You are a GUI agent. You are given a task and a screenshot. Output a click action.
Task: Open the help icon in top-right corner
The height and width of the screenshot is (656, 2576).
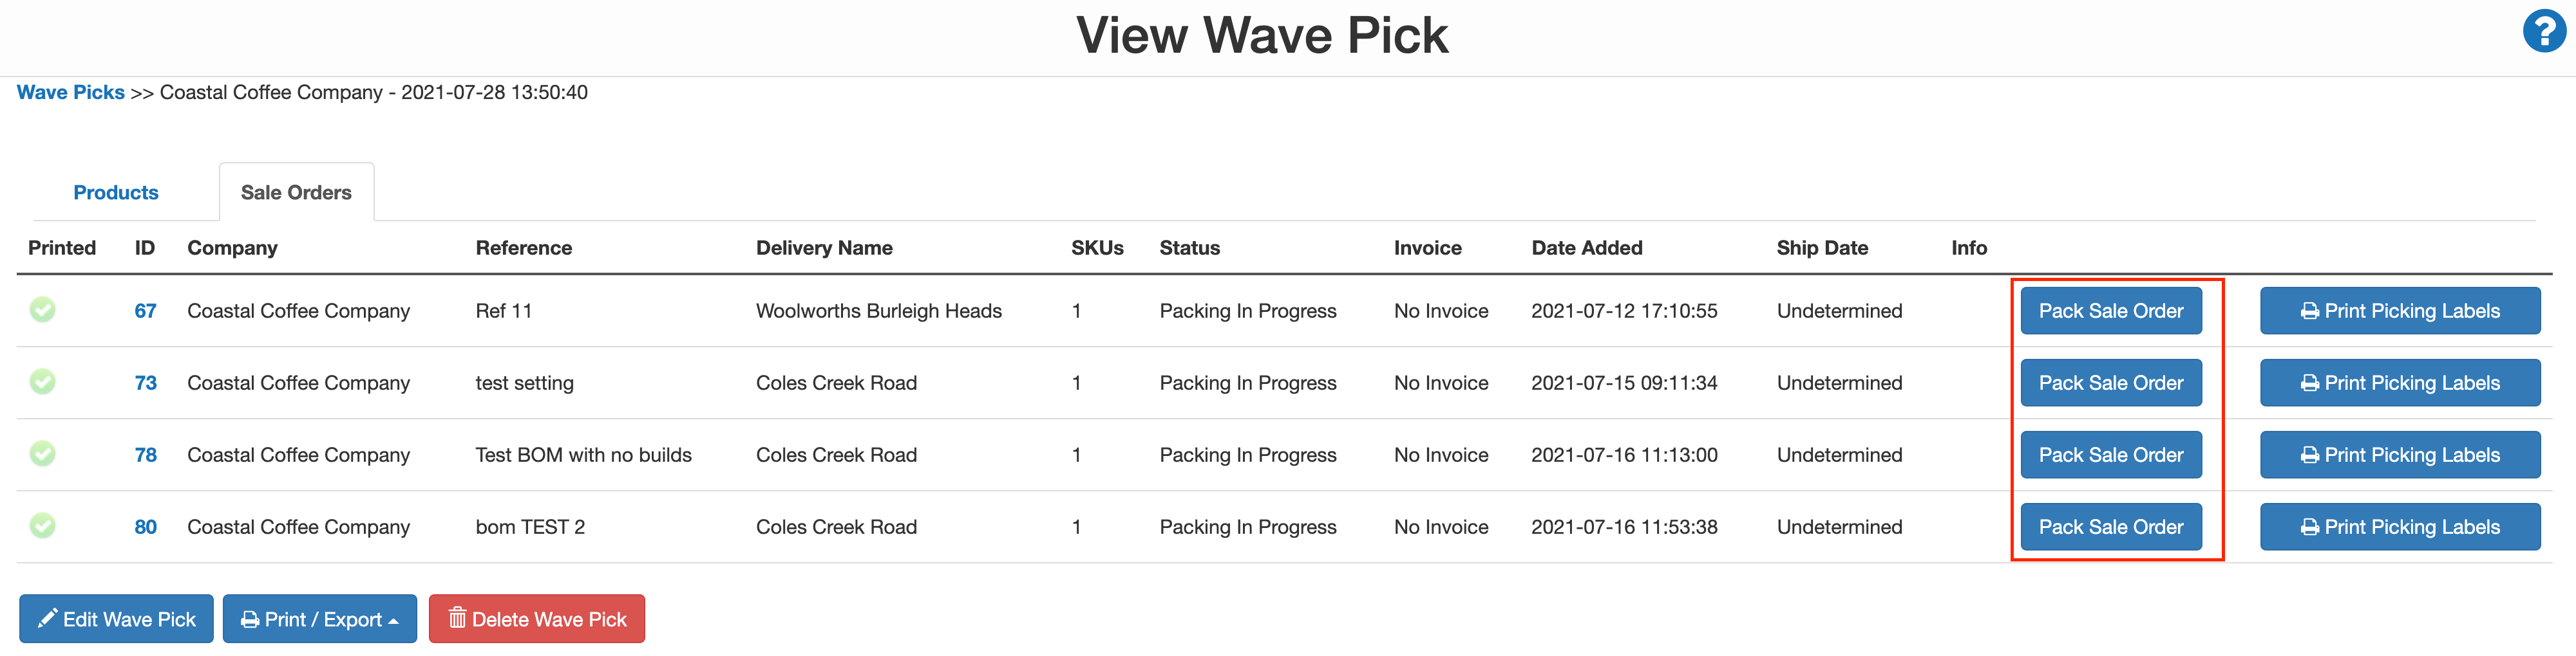click(2546, 31)
